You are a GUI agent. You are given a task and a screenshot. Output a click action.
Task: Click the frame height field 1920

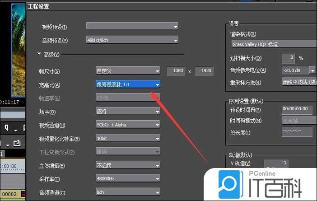click(204, 71)
